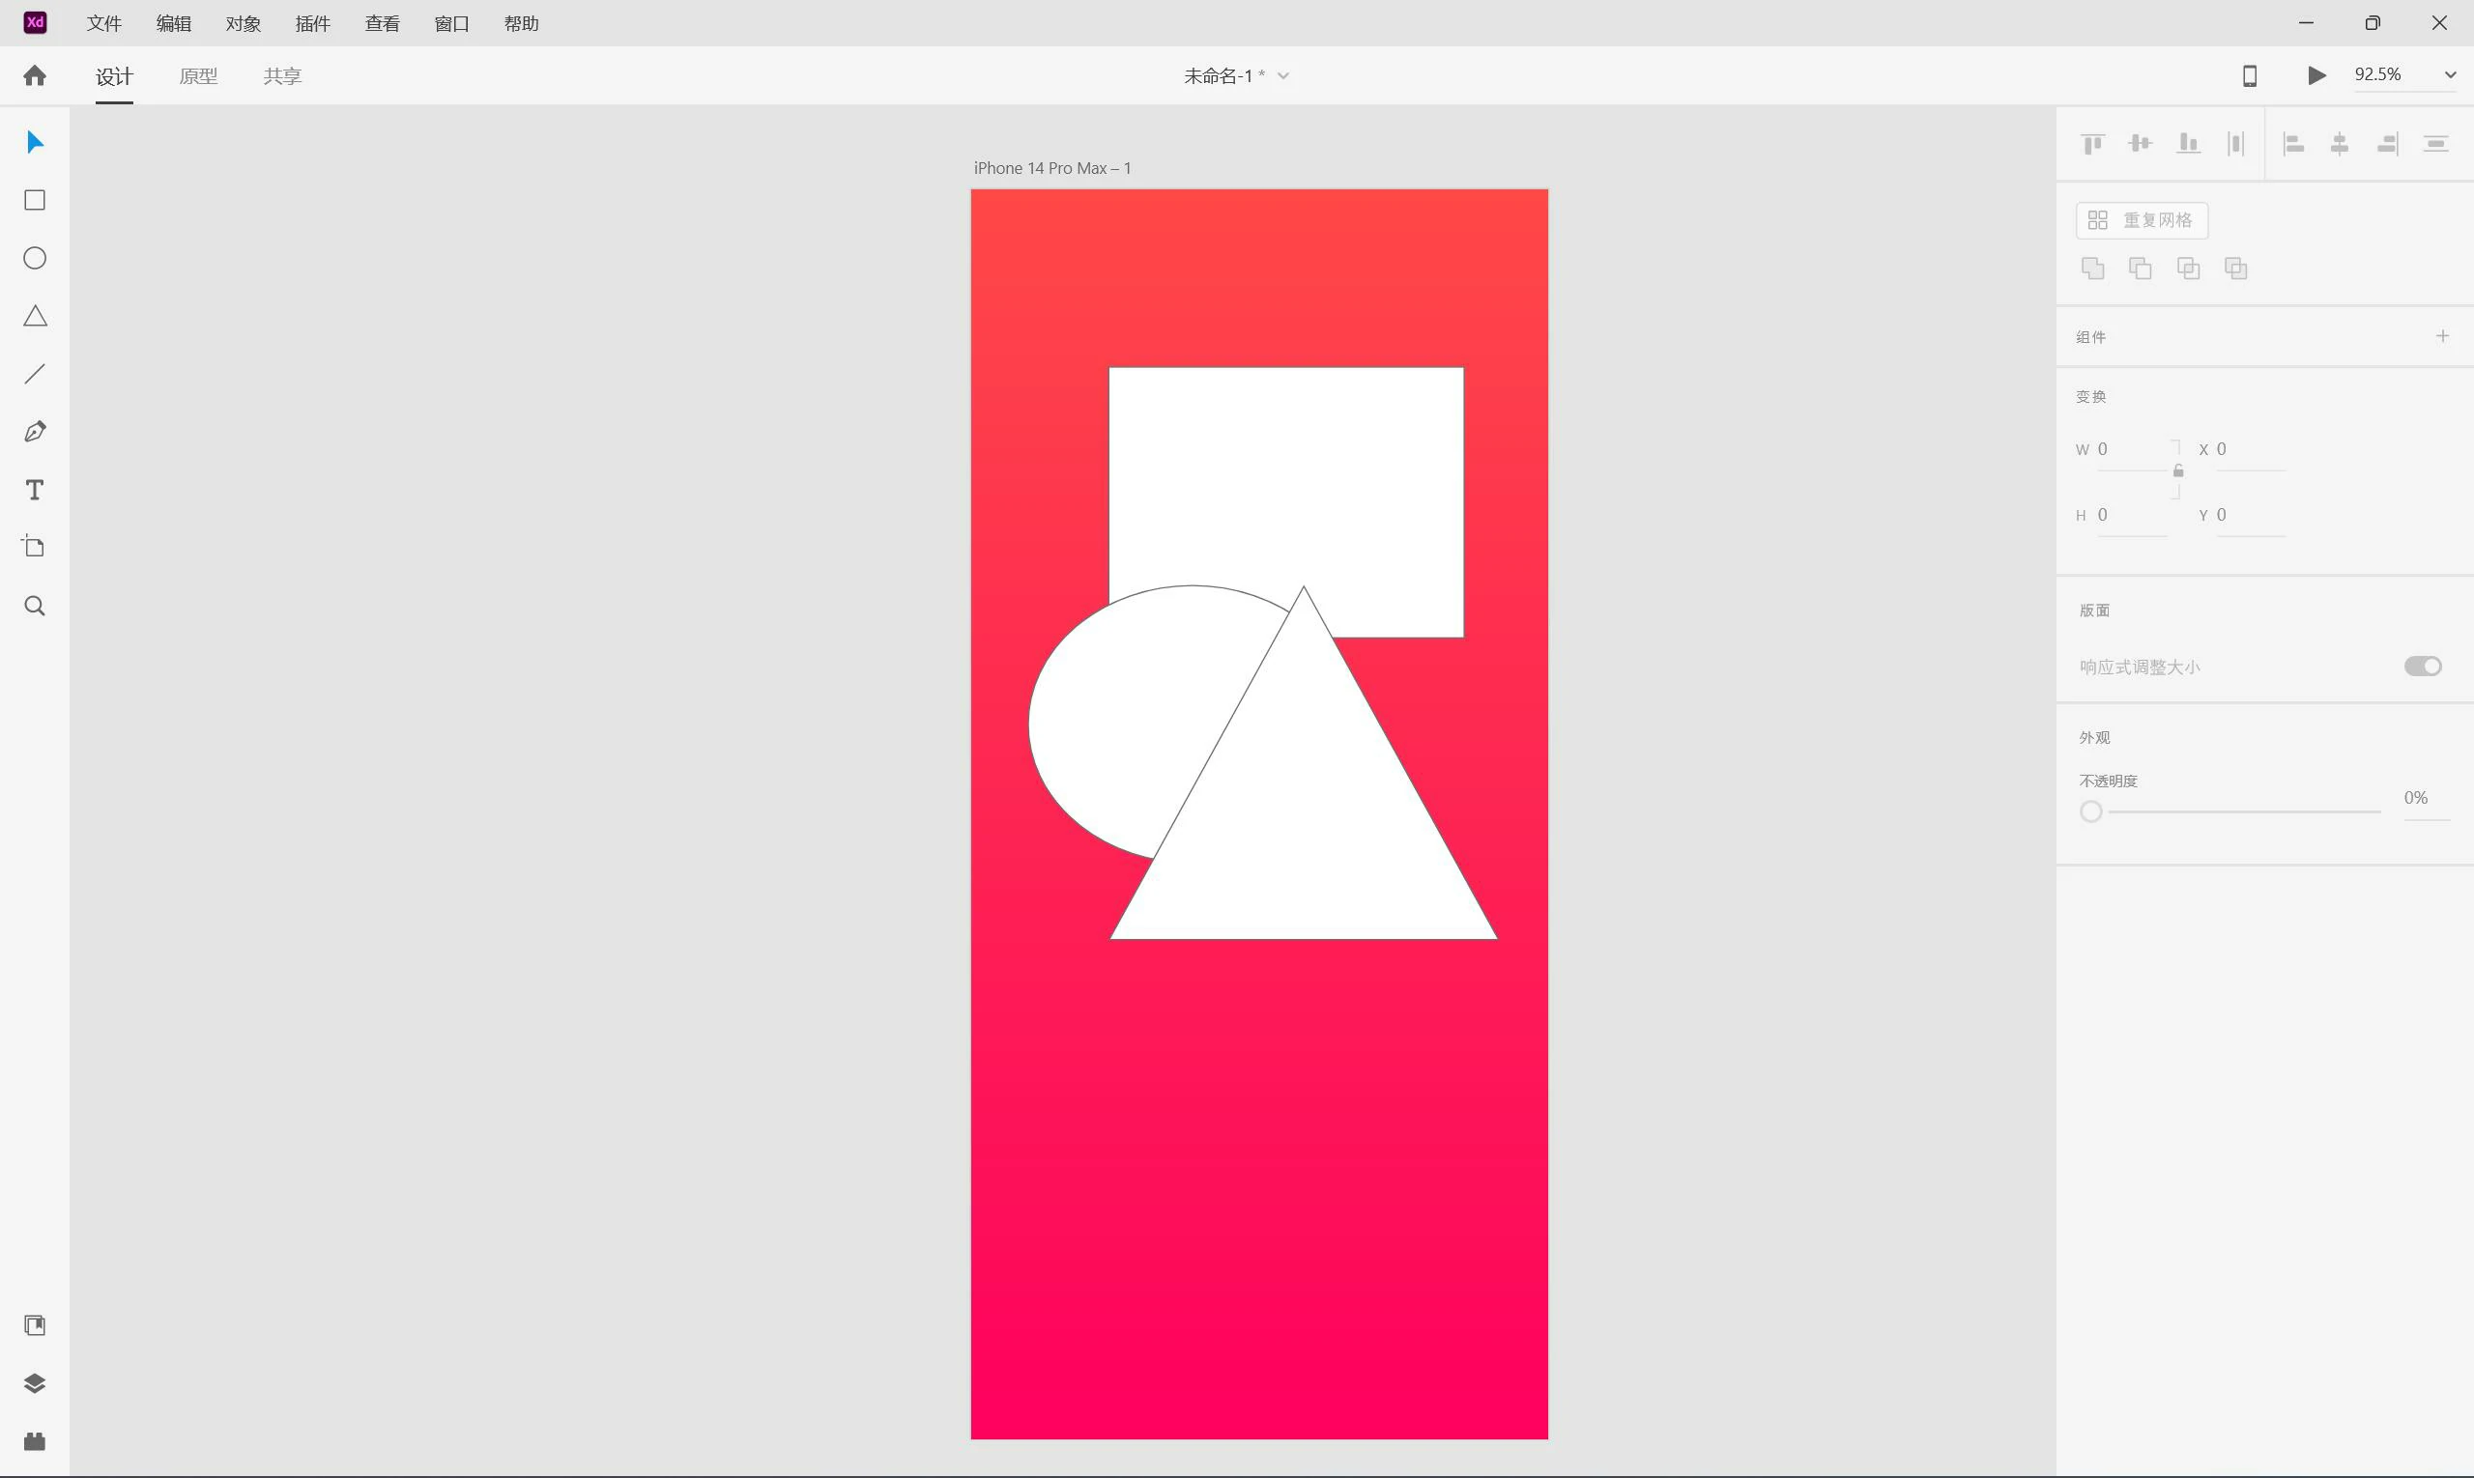Image resolution: width=2474 pixels, height=1478 pixels.
Task: Align objects to horizontal center
Action: coord(2340,143)
